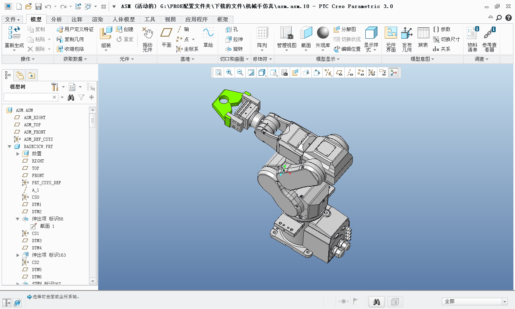
Task: Toggle coordinate system display in view toolbar
Action: (x=372, y=72)
